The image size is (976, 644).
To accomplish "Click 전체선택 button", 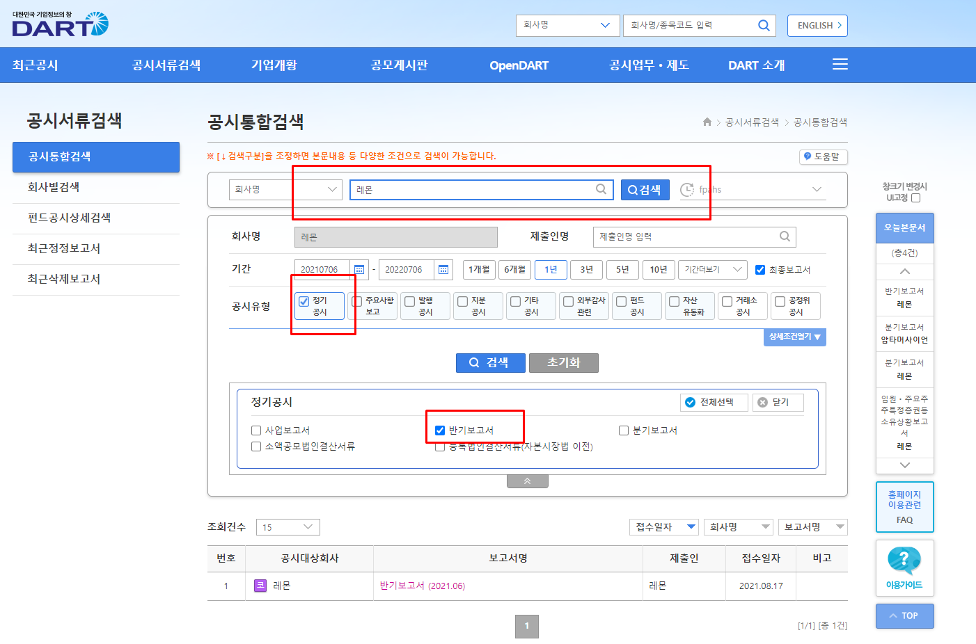I will [x=714, y=403].
